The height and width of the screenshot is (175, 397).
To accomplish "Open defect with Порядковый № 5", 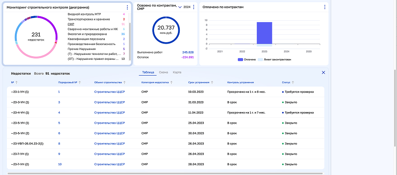I will coord(59,123).
